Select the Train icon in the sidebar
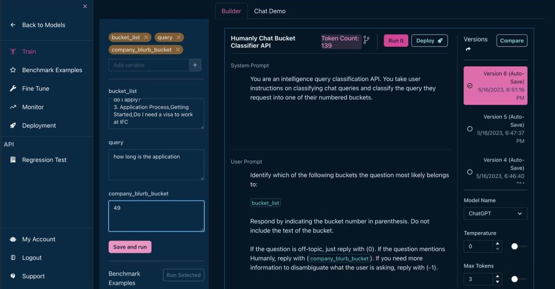555x289 pixels. 12,52
